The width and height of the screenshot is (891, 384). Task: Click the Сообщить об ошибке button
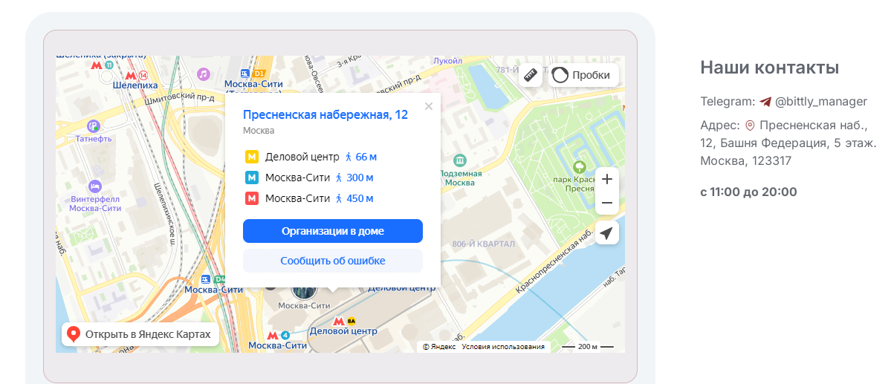pos(333,261)
